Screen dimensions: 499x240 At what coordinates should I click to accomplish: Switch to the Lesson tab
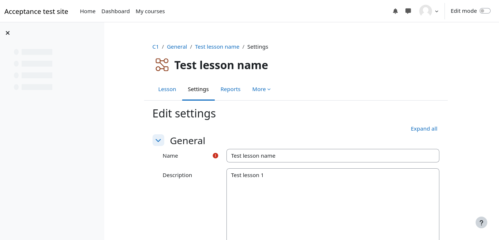(167, 89)
